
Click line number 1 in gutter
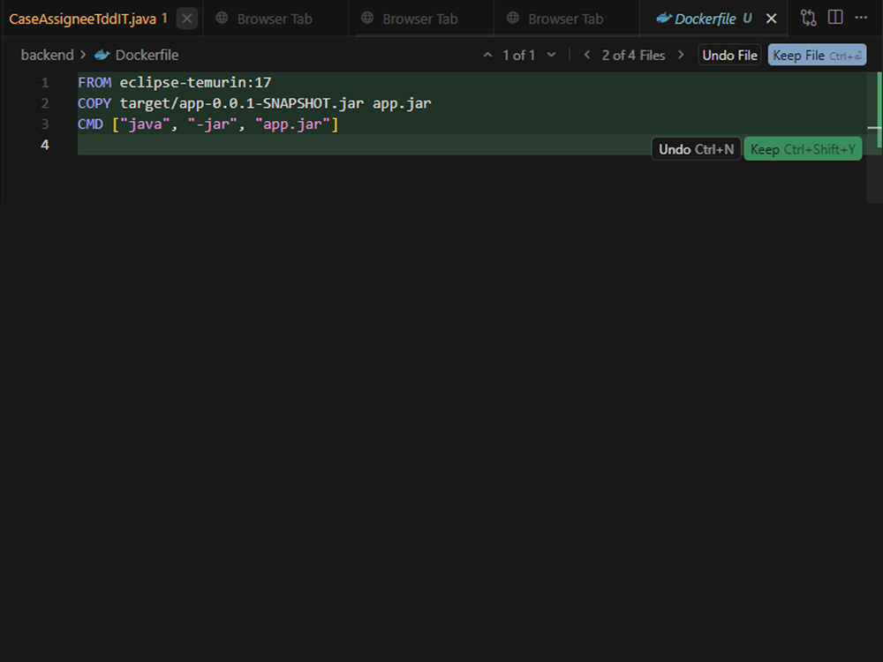[45, 83]
